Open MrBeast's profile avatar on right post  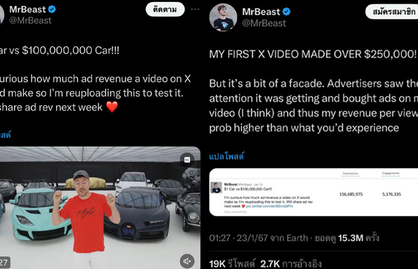(x=223, y=17)
